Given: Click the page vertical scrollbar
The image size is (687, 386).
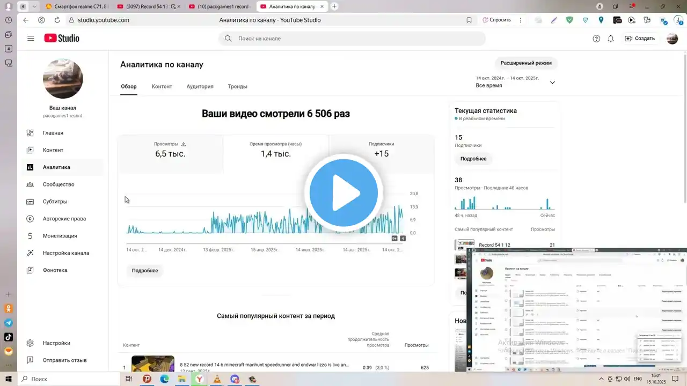Looking at the screenshot, I should (x=684, y=129).
